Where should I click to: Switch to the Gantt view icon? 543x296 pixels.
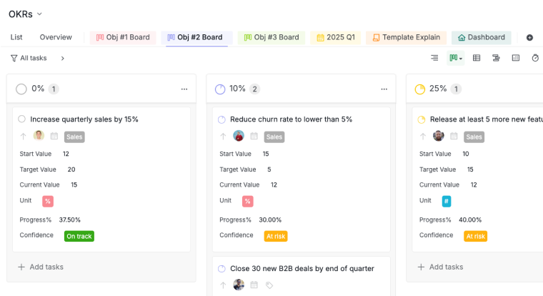pyautogui.click(x=496, y=58)
